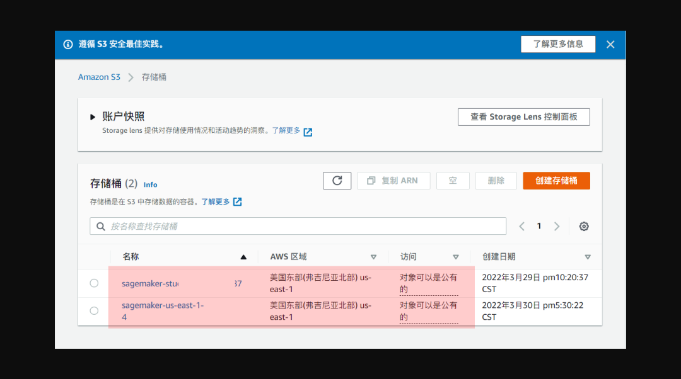Open 了解更多 link under bucket container description
This screenshot has width=681, height=379.
(x=216, y=201)
